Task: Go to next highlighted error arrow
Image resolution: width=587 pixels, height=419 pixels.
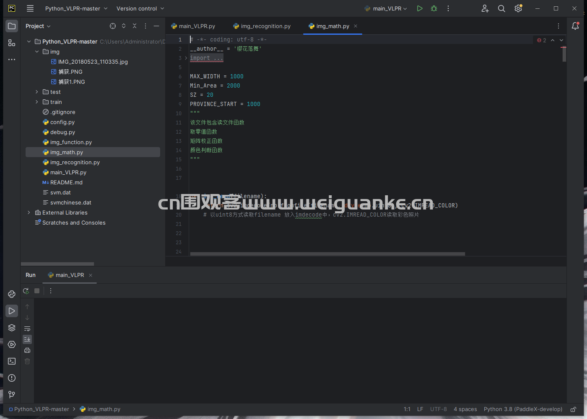Action: (x=561, y=40)
